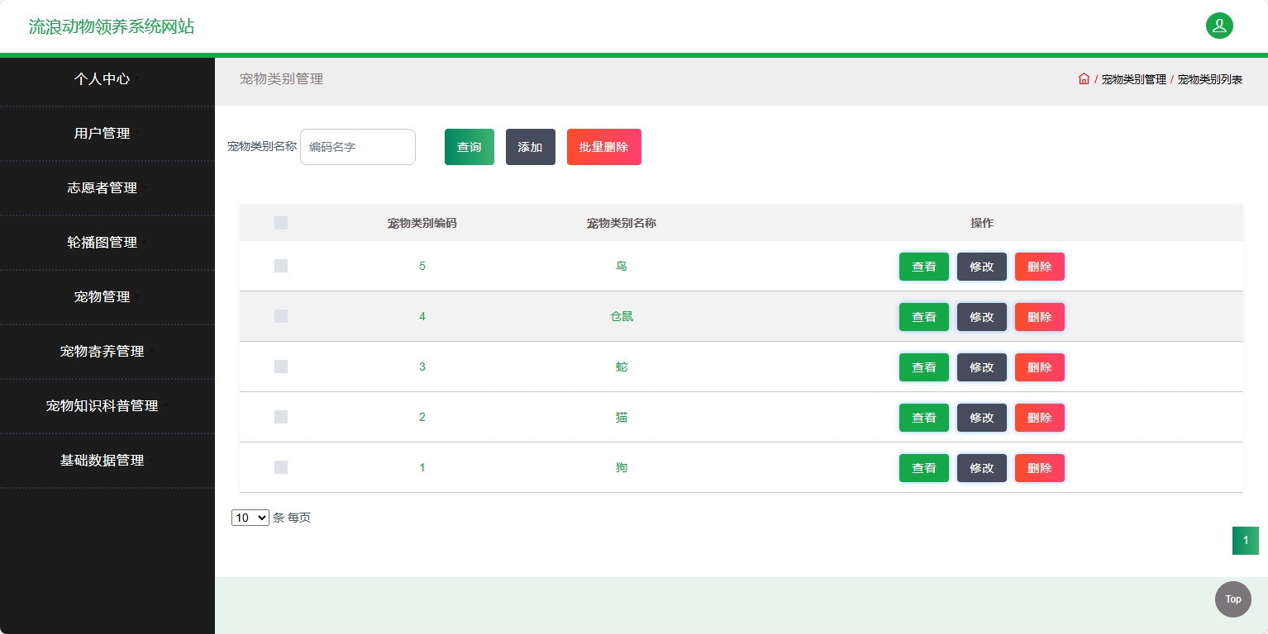Check the box for row 仓鼠

[x=281, y=316]
